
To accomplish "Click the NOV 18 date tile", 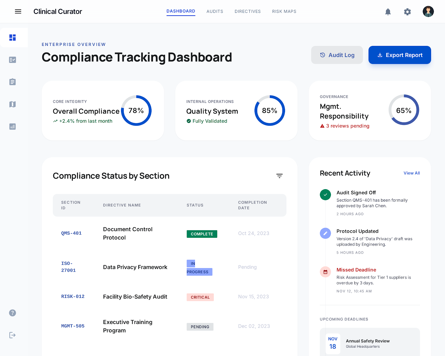I will click(x=333, y=344).
